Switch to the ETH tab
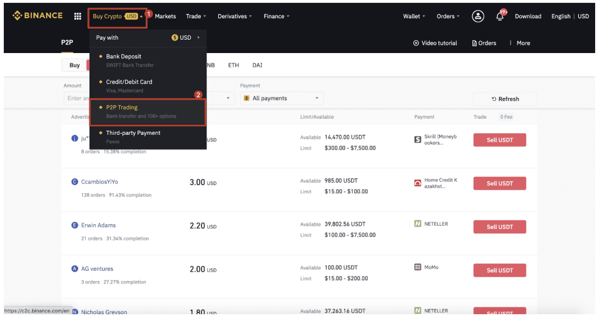The width and height of the screenshot is (598, 318). tap(234, 65)
